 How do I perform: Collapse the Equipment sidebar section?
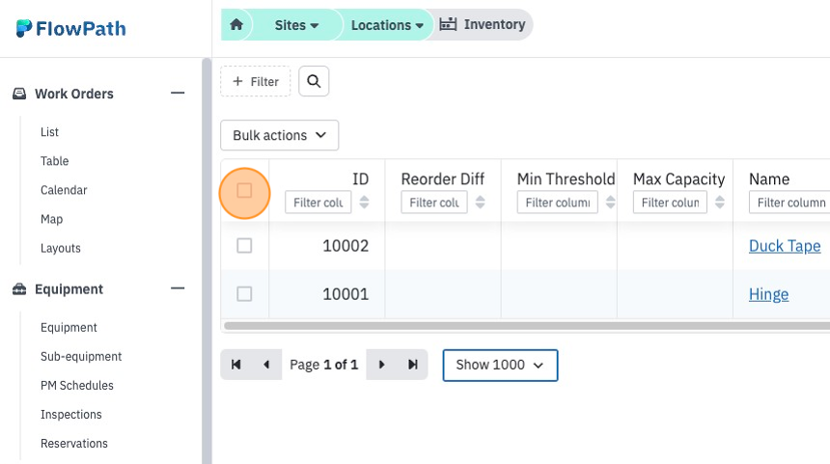coord(178,288)
